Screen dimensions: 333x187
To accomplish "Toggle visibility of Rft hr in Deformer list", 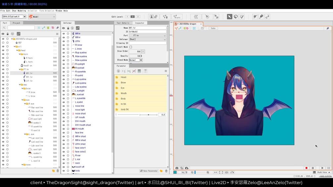I will [x=64, y=37].
